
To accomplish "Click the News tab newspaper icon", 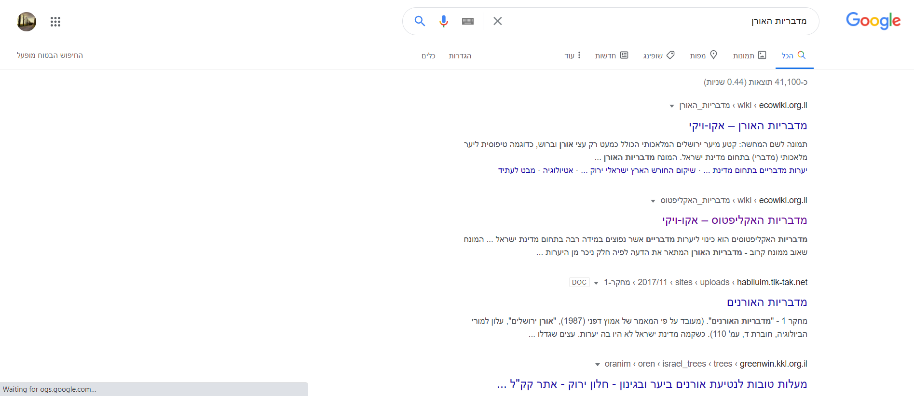I will pyautogui.click(x=624, y=55).
